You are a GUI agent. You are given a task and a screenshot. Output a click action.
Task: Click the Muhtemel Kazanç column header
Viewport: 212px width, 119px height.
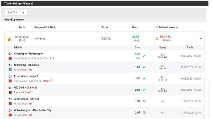point(167,27)
